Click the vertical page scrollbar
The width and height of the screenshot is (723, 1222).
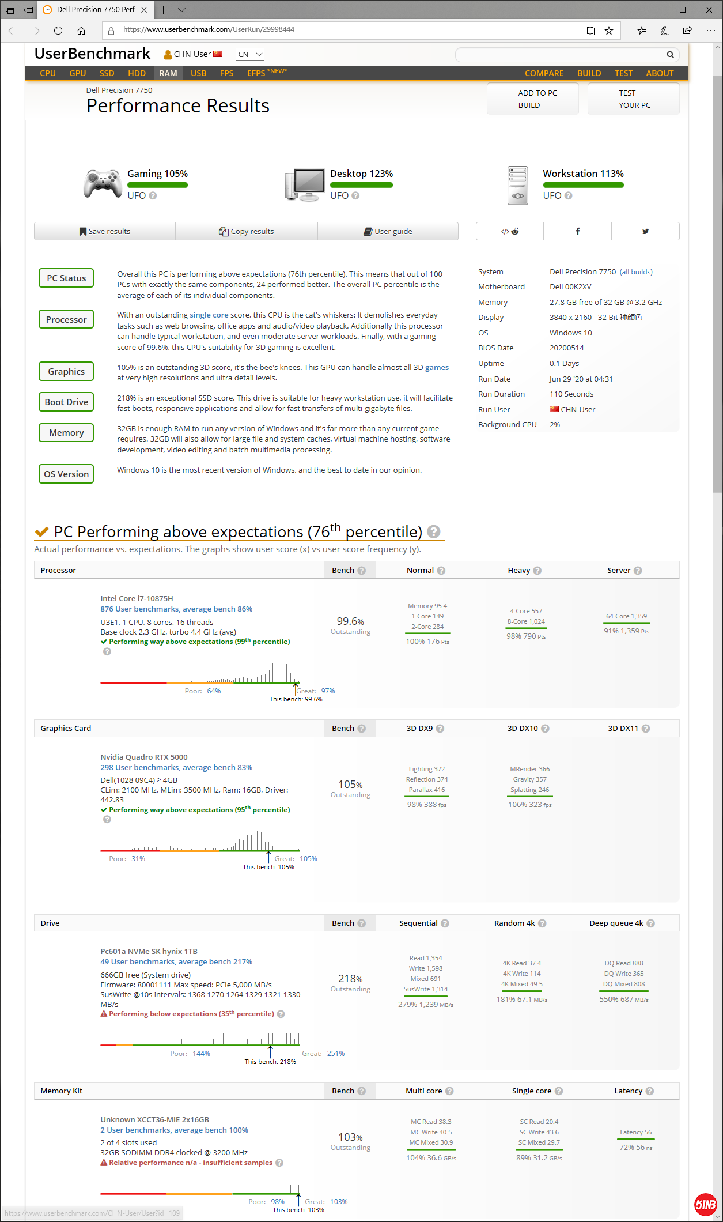click(717, 284)
